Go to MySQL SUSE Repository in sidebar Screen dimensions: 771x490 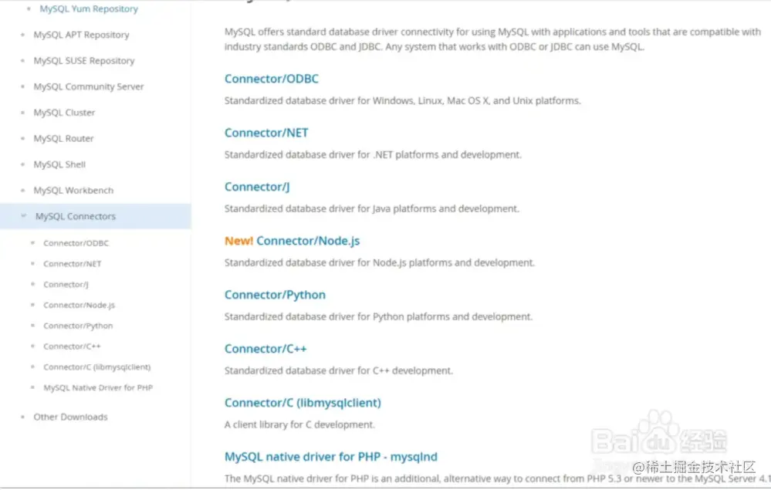coord(83,61)
